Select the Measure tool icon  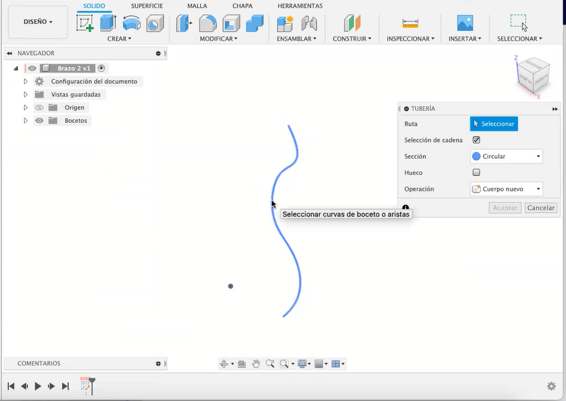pyautogui.click(x=410, y=23)
